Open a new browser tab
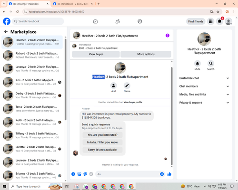238x190 pixels. (99, 4)
